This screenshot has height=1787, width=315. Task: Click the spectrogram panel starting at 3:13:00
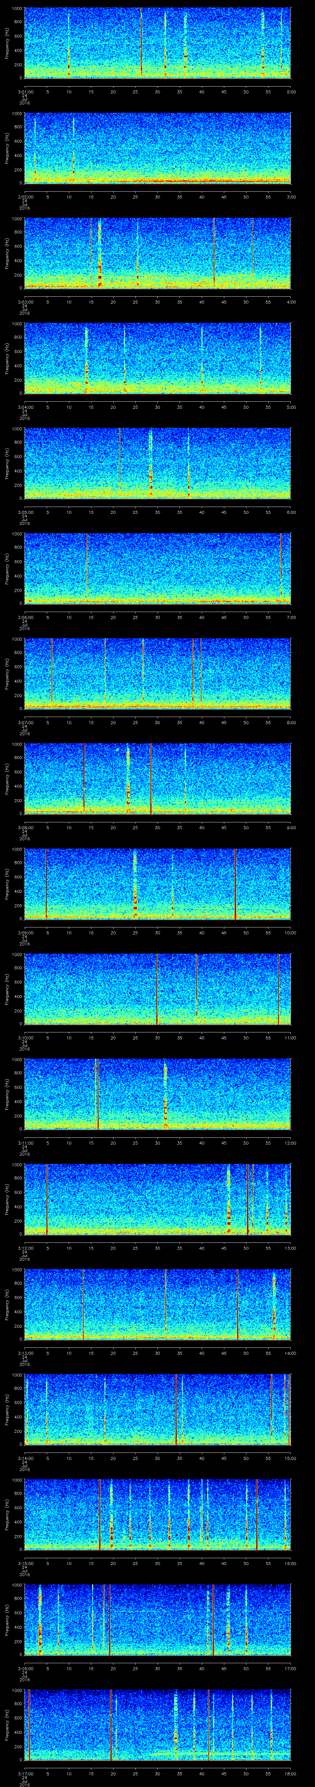click(157, 1304)
